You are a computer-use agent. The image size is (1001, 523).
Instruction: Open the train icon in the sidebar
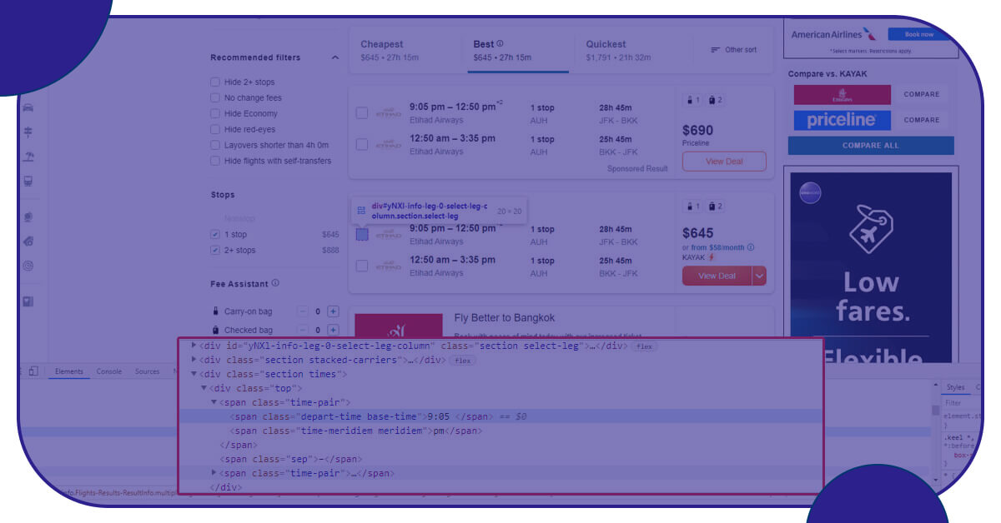tap(28, 181)
